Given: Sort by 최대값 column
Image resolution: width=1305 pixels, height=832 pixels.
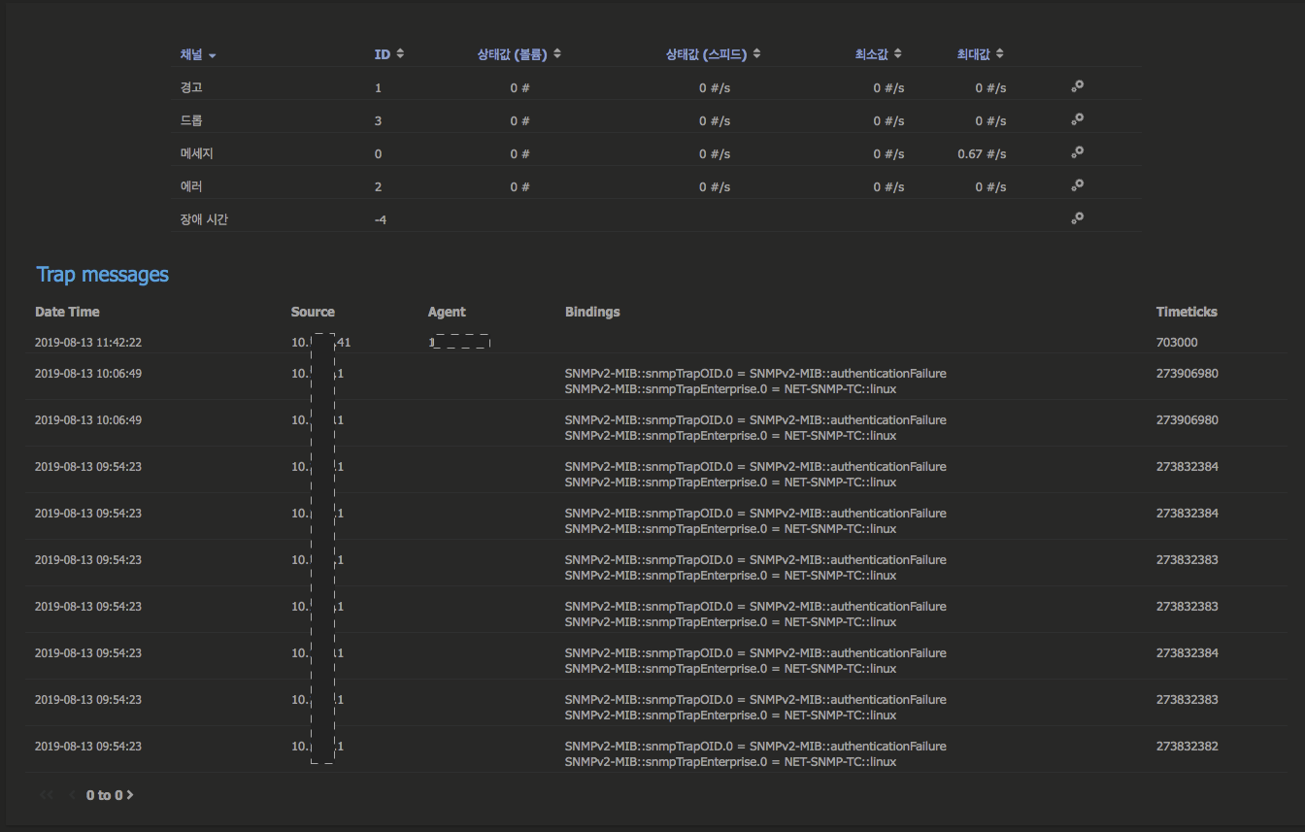Looking at the screenshot, I should click(x=981, y=54).
